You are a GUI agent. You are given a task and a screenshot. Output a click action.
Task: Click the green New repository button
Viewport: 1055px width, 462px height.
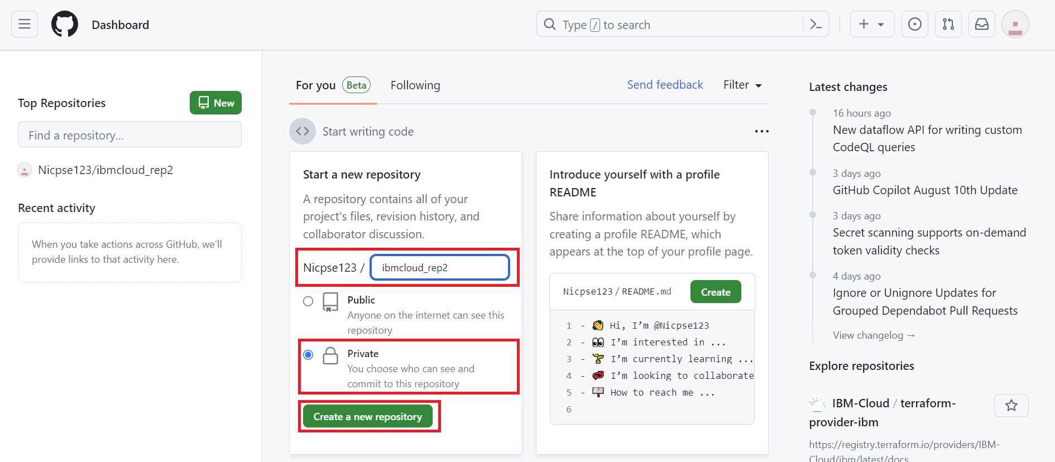click(x=215, y=103)
